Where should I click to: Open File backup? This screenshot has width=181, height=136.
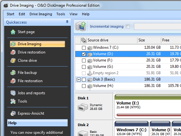point(27,73)
